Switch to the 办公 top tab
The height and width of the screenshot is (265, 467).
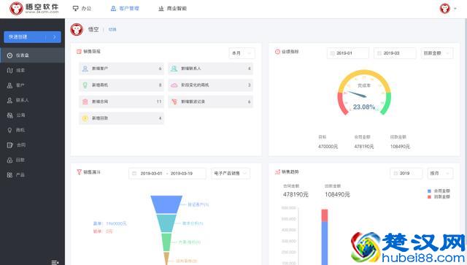coord(82,9)
